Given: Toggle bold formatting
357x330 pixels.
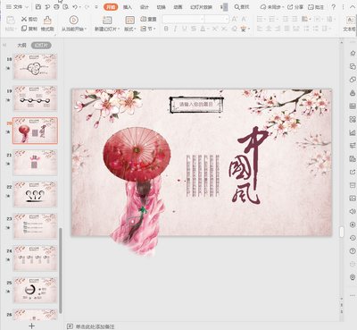Looking at the screenshot, I should [166, 29].
